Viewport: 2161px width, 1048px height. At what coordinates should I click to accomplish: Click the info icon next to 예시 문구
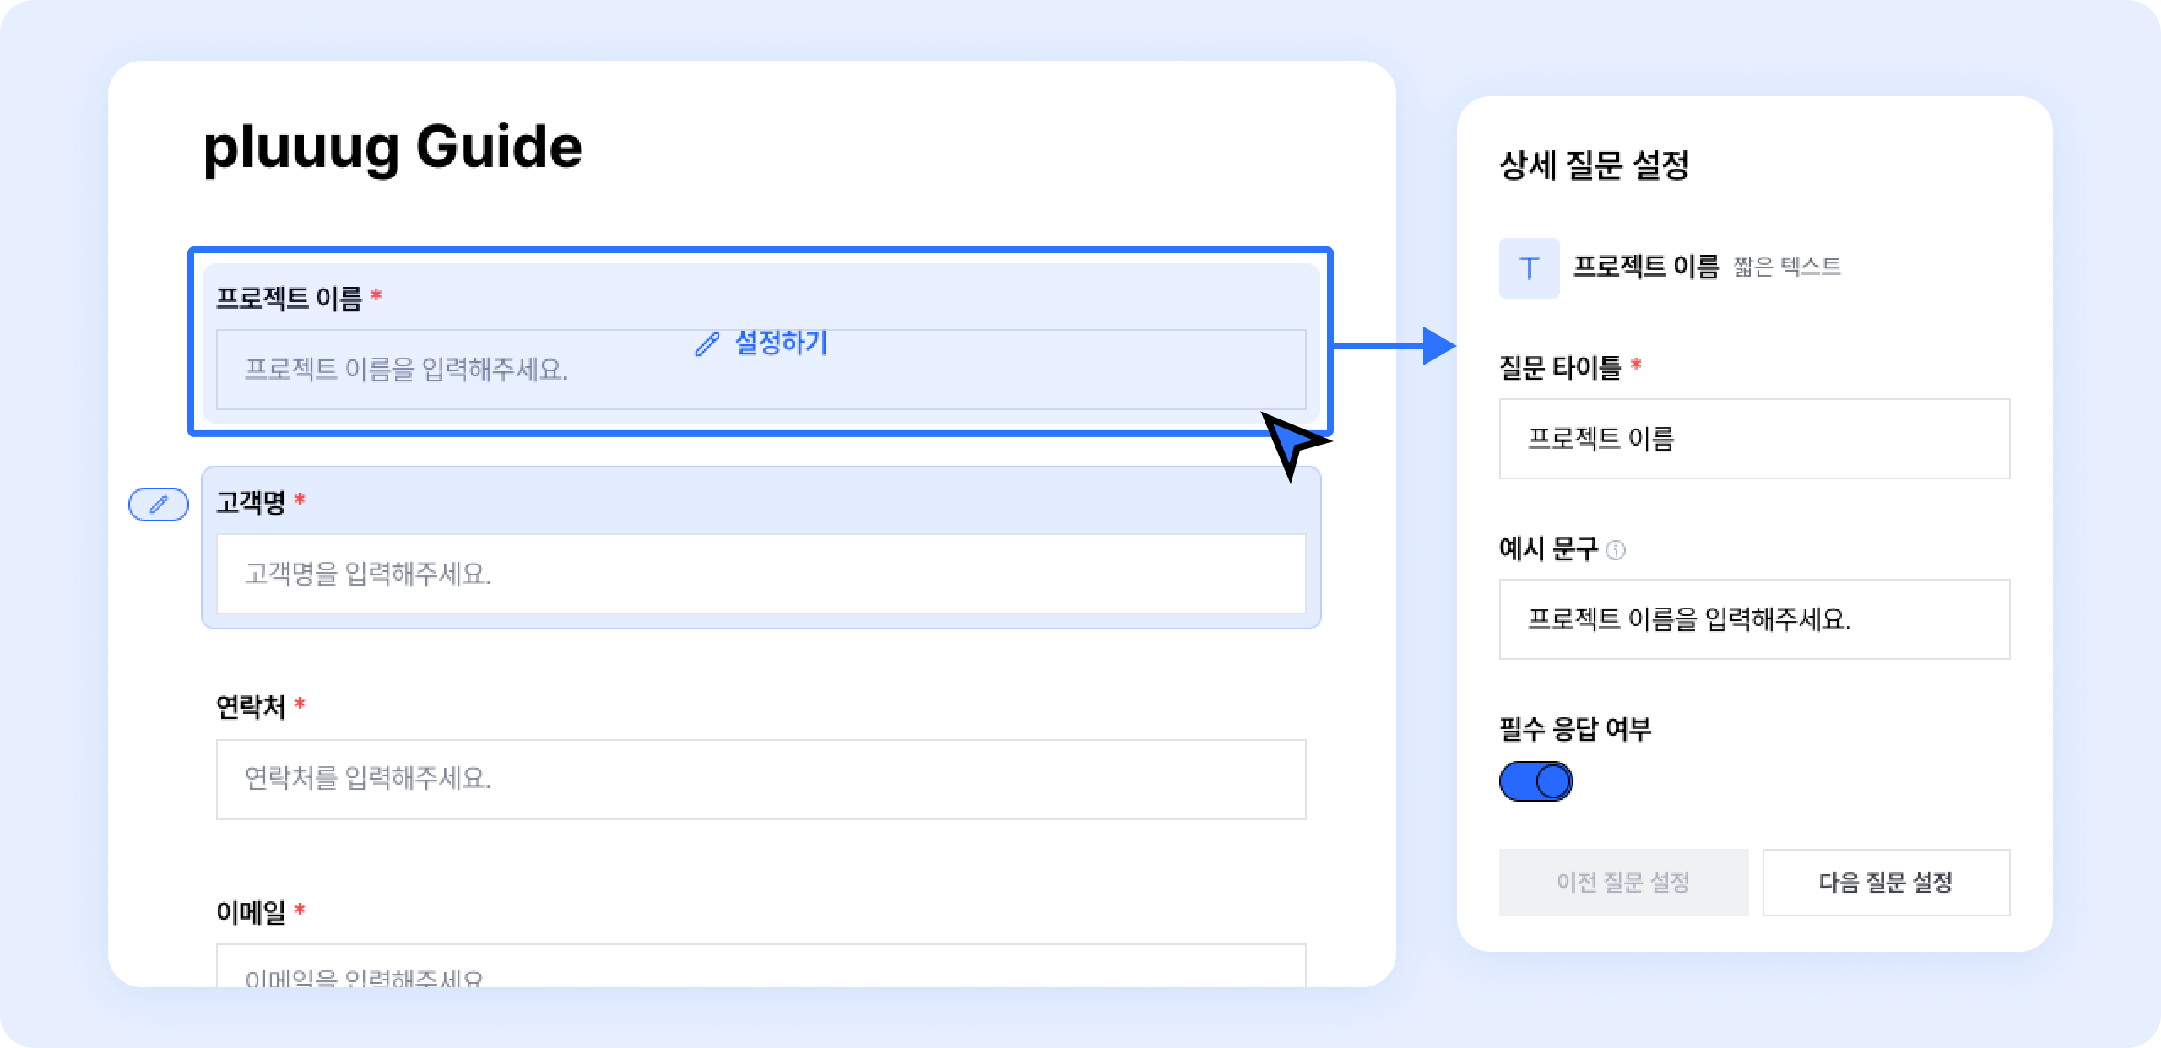[1615, 550]
